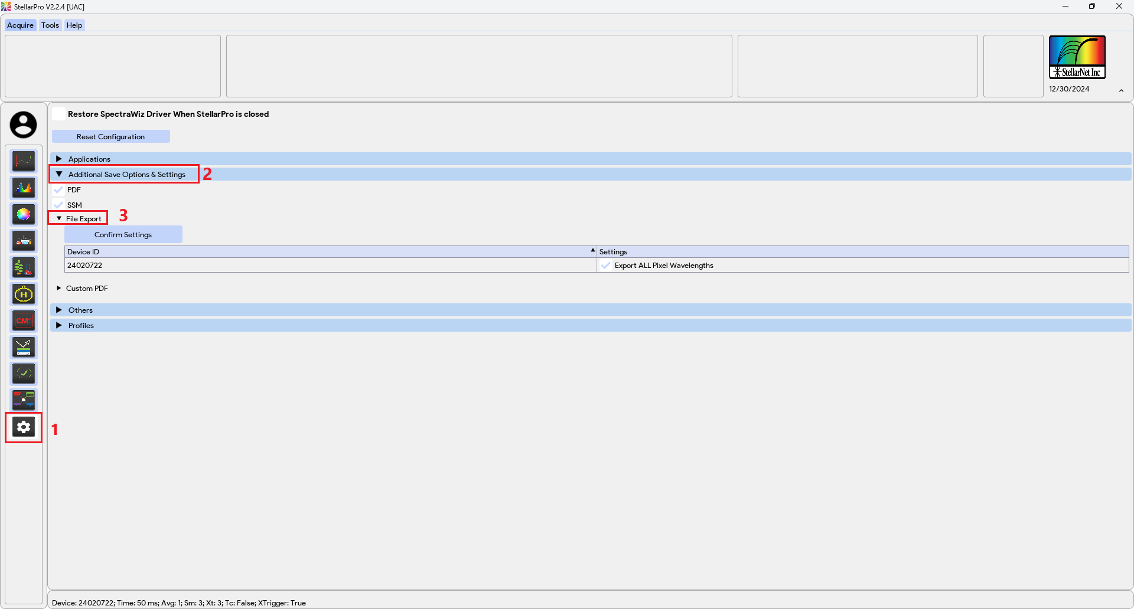Select the plant and flask analysis tool
This screenshot has width=1134, height=609.
23,267
